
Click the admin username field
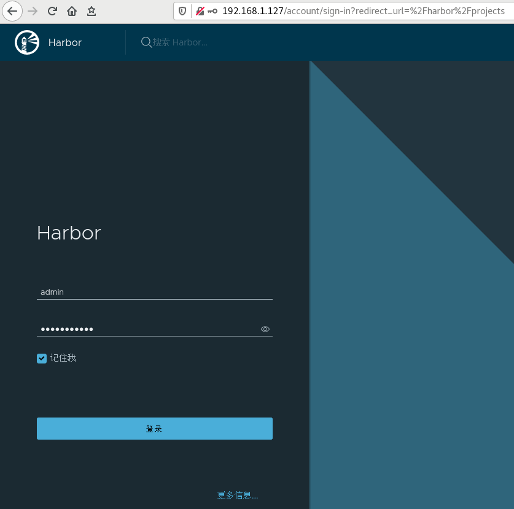pyautogui.click(x=155, y=292)
